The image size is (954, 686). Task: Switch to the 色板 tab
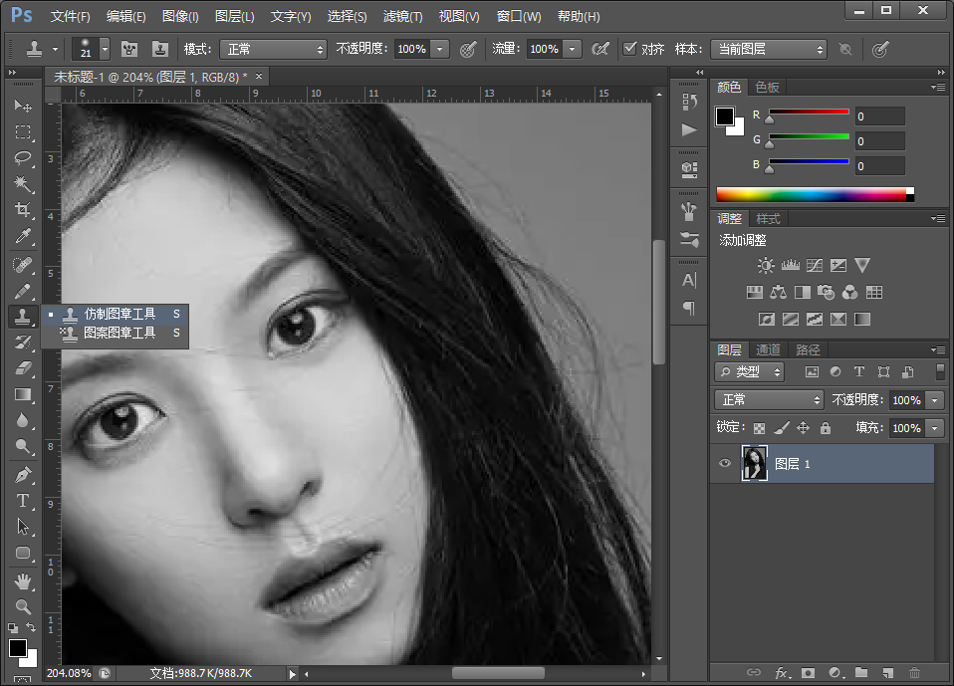coord(767,87)
